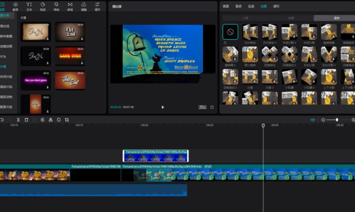Delete the selected clip with trash icon

[26, 120]
